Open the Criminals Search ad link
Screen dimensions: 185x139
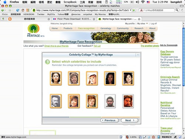(170, 77)
